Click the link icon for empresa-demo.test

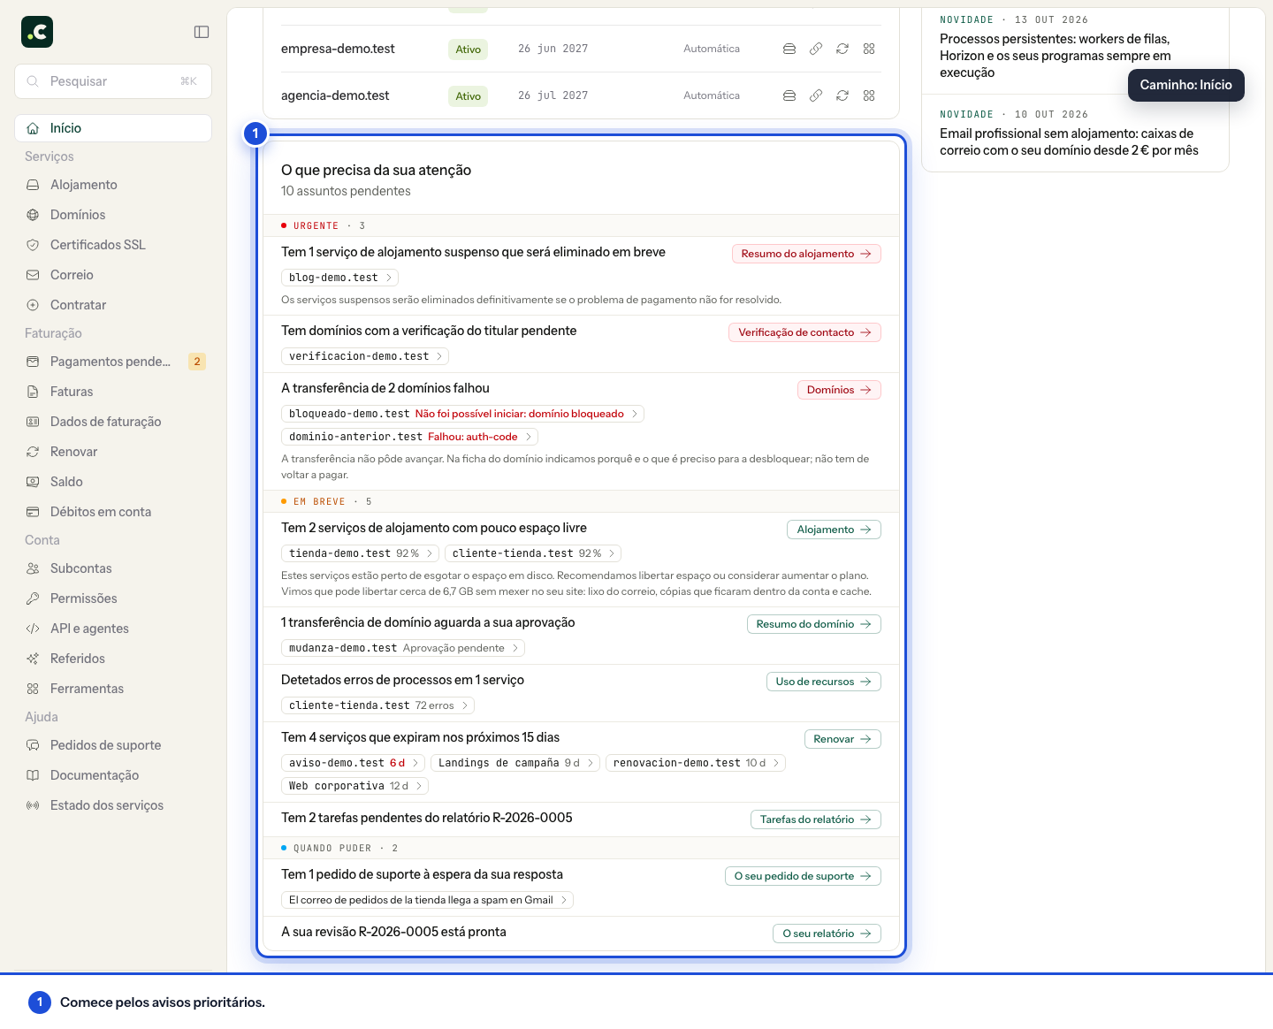tap(816, 49)
